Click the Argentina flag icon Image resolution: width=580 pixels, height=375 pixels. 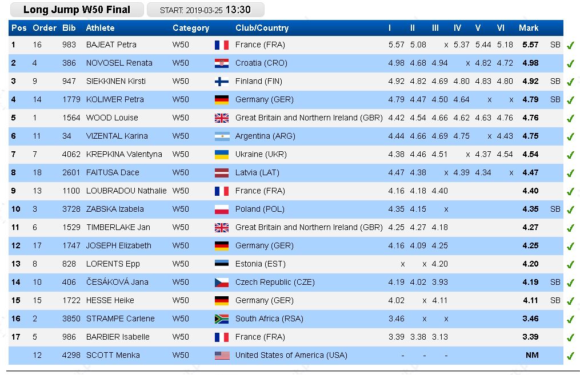tap(221, 136)
